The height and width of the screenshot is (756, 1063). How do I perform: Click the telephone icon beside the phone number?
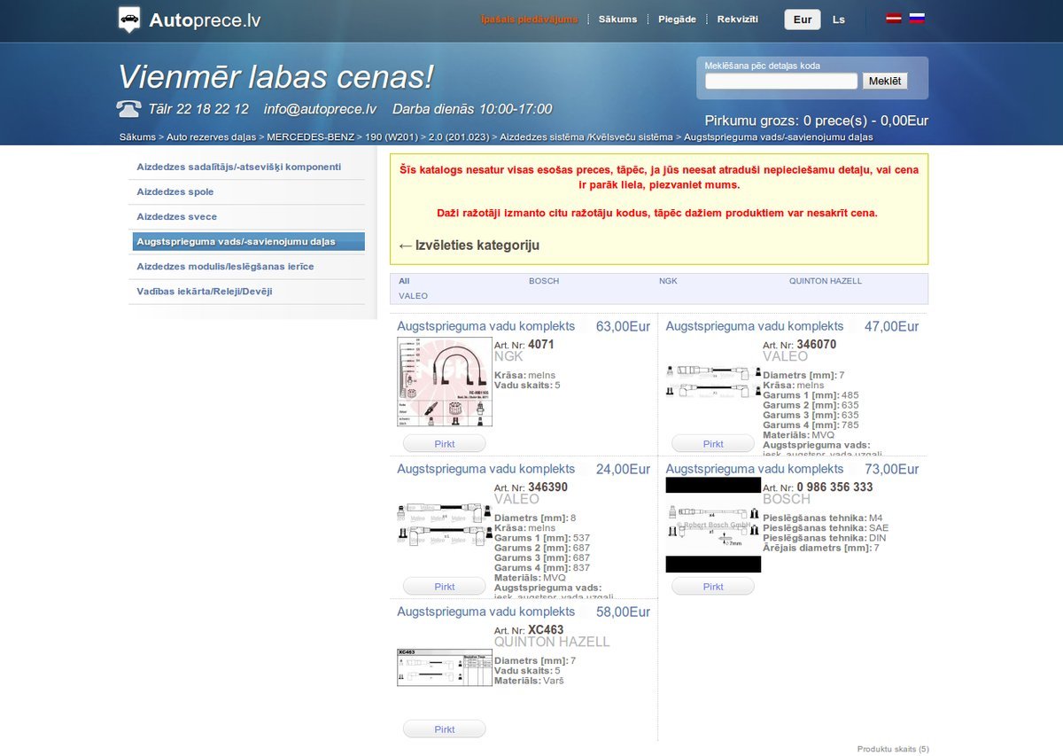coord(128,109)
